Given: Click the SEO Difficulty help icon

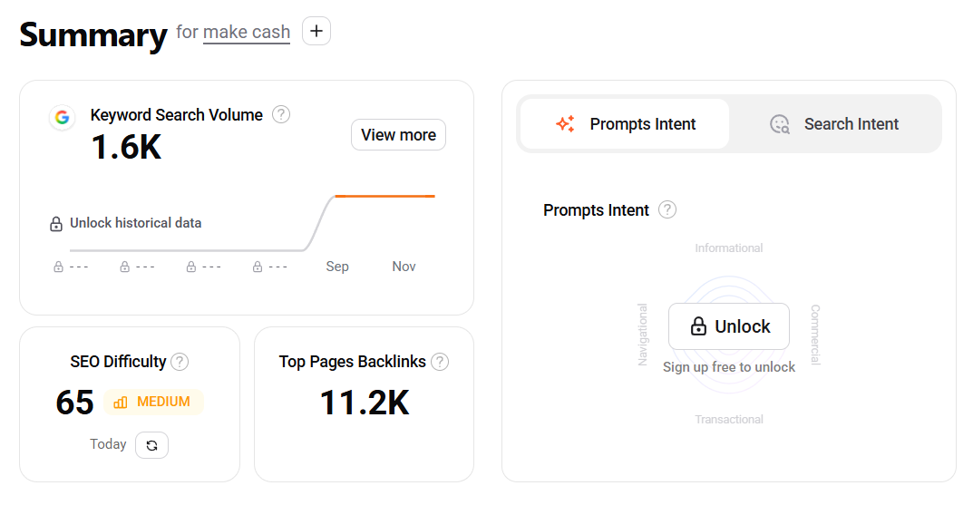Looking at the screenshot, I should [180, 362].
